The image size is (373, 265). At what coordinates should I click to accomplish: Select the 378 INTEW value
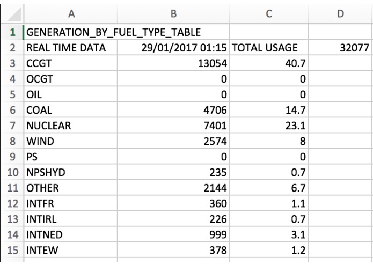click(x=173, y=250)
